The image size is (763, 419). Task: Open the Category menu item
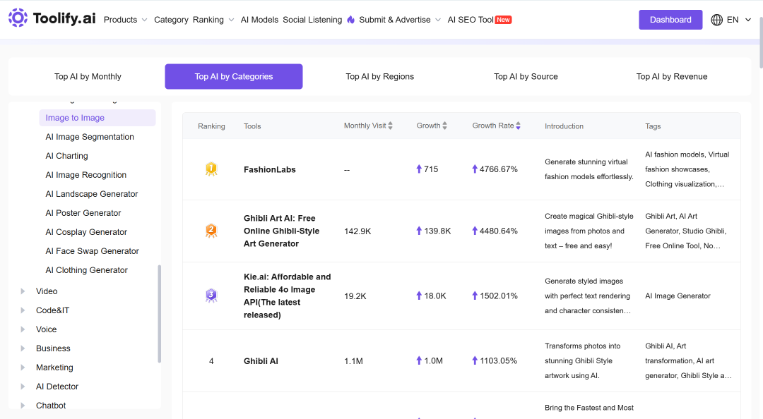pyautogui.click(x=171, y=20)
